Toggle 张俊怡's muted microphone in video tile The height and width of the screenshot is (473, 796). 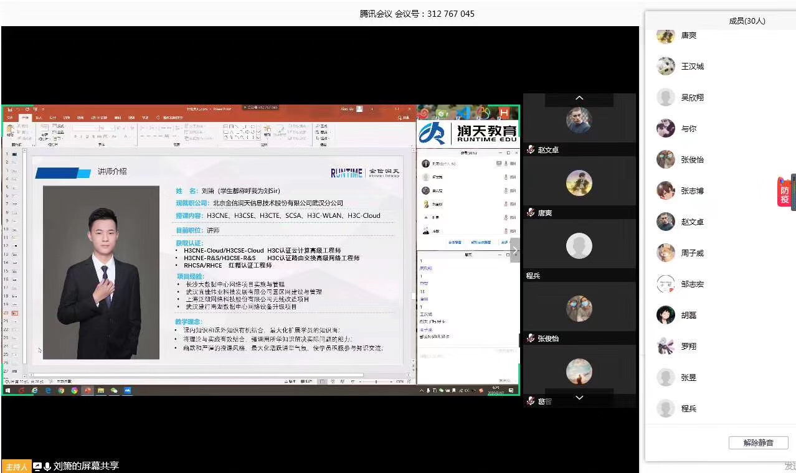(531, 339)
